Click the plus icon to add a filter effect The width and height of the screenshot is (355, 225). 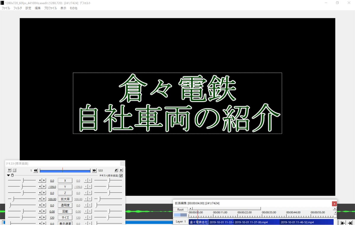[x=121, y=170]
